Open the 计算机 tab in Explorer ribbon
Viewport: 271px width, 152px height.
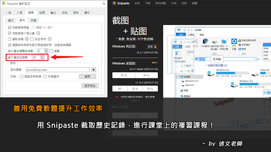[x=191, y=35]
